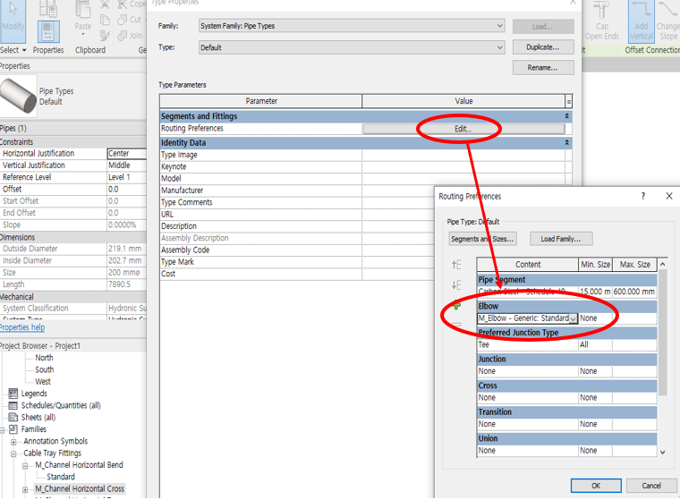The width and height of the screenshot is (680, 500).
Task: Click the Horizontal Justification Center field
Action: point(127,154)
